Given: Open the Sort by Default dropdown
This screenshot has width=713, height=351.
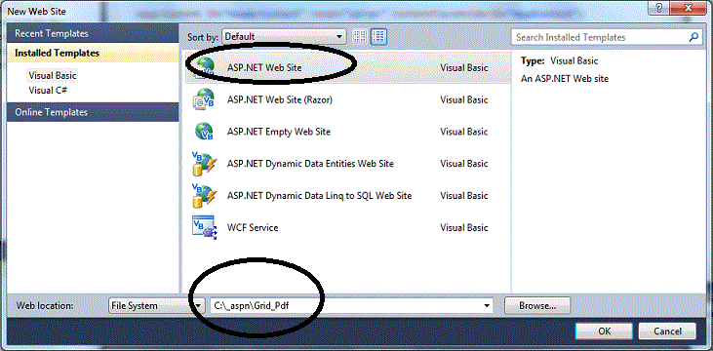Looking at the screenshot, I should (x=284, y=37).
